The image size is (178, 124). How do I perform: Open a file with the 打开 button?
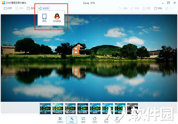(8, 8)
